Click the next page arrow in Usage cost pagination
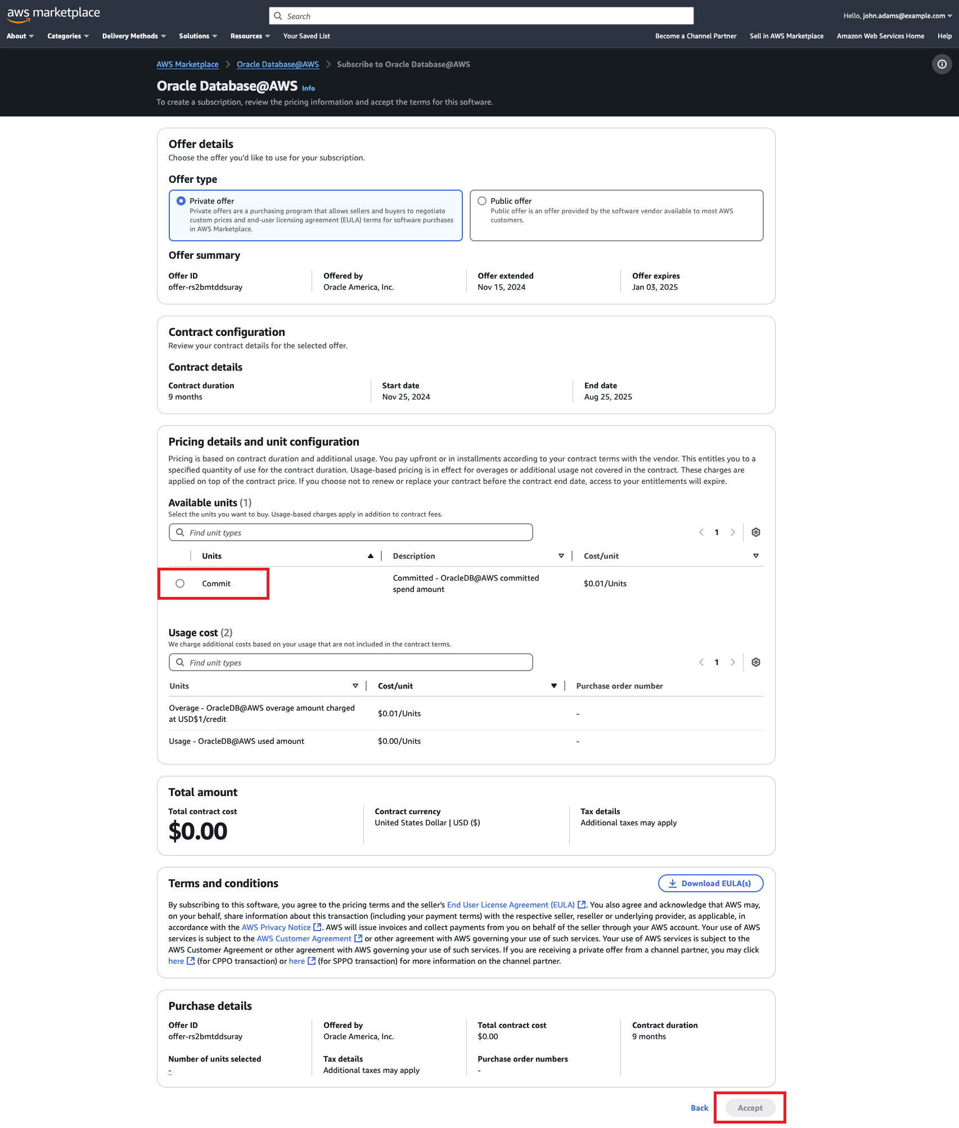This screenshot has height=1128, width=959. [x=733, y=662]
